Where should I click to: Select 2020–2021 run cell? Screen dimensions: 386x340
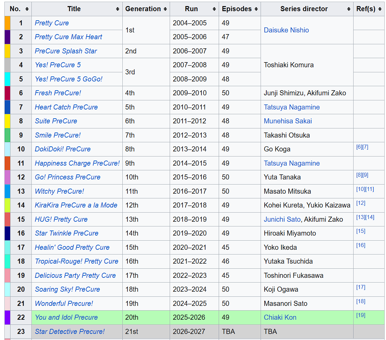pyautogui.click(x=194, y=247)
